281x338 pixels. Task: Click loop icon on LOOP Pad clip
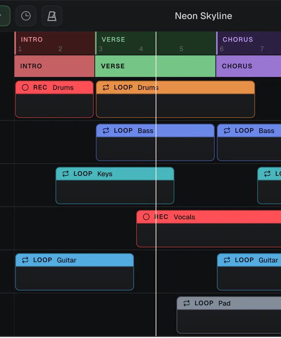click(x=187, y=303)
